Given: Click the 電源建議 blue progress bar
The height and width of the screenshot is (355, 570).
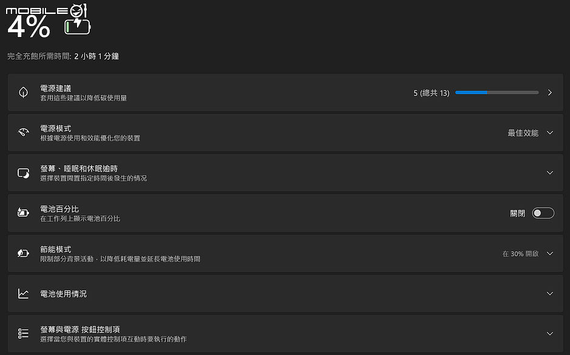Looking at the screenshot, I should click(x=497, y=92).
